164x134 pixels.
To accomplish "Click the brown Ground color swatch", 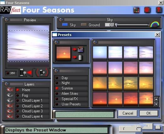I will pos(84,24).
